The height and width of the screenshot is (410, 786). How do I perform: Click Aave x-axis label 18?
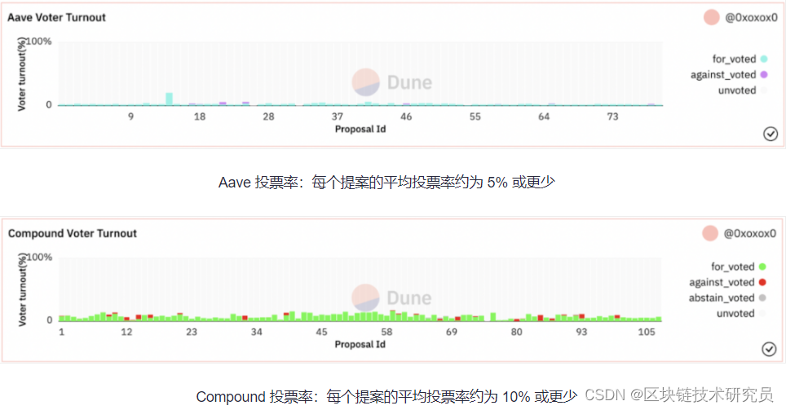point(200,117)
